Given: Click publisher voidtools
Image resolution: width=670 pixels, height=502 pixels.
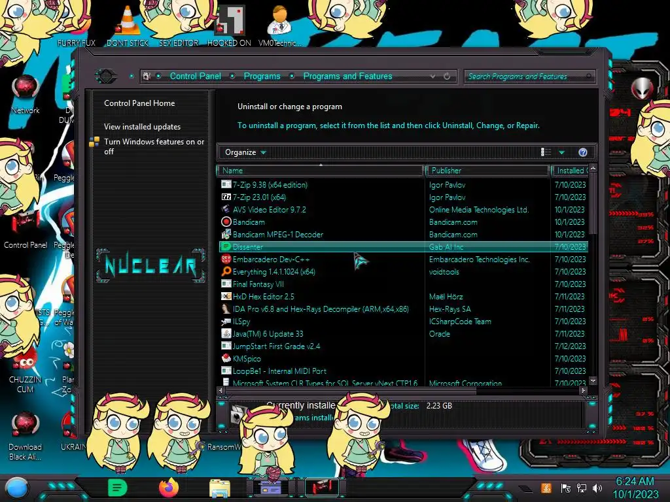Looking at the screenshot, I should [444, 271].
